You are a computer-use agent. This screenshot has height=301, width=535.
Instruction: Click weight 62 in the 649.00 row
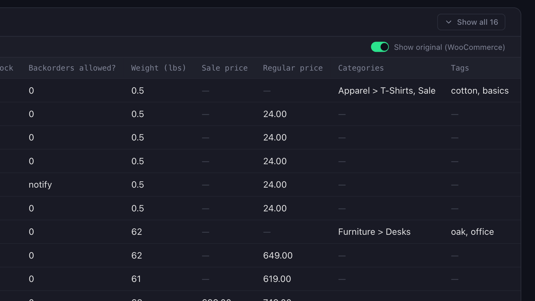tap(137, 256)
